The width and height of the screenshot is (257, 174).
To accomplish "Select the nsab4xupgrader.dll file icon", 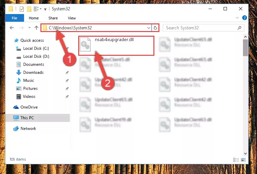I will 85,44.
